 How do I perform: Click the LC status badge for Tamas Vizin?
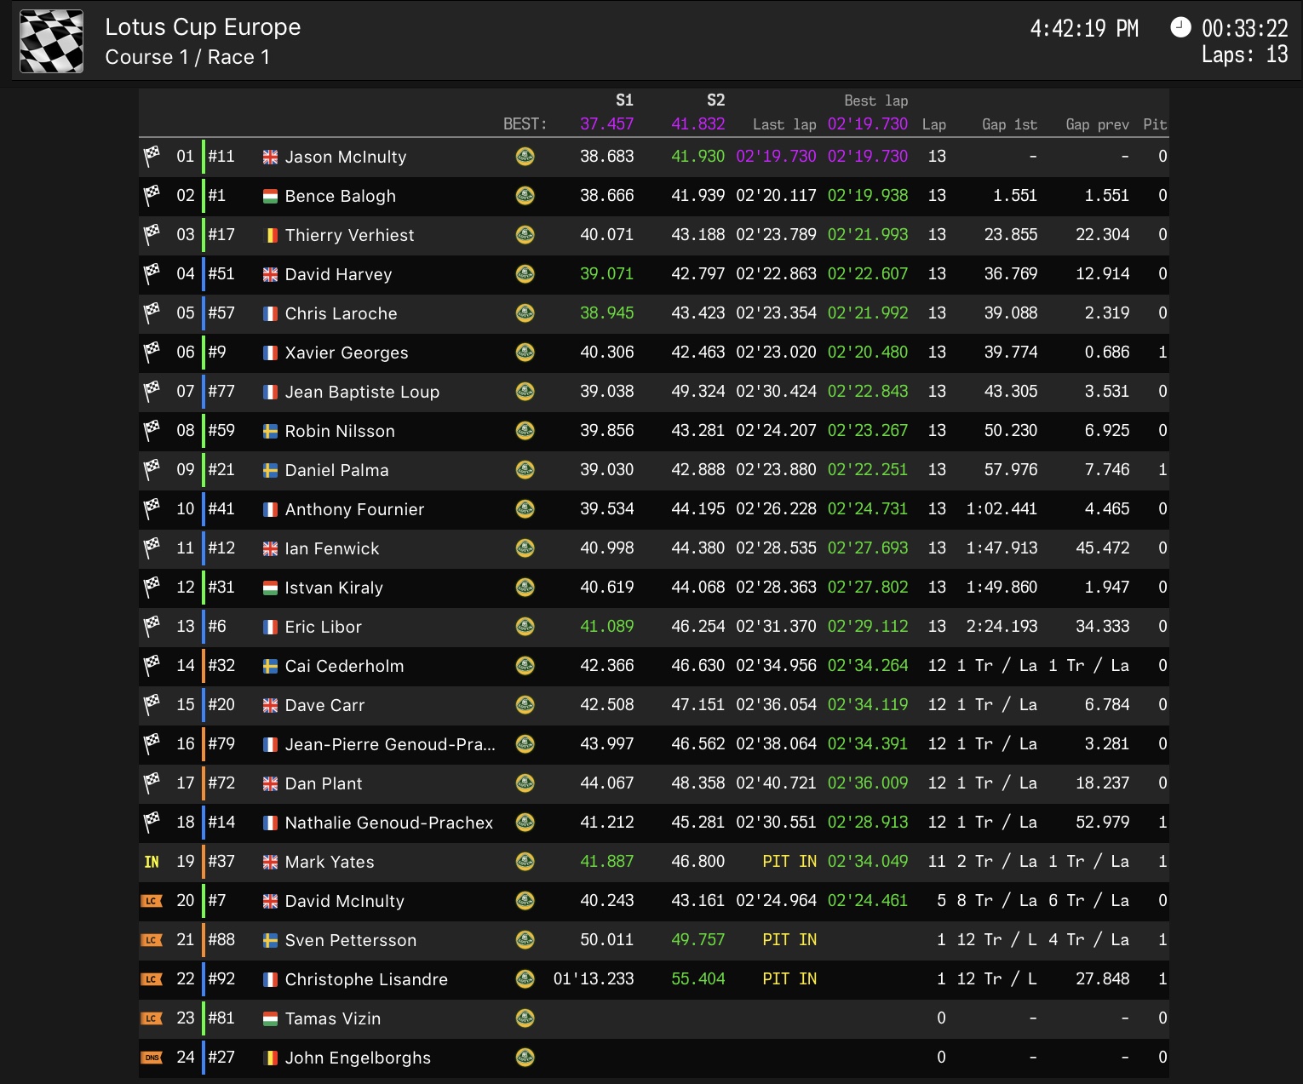tap(152, 1018)
